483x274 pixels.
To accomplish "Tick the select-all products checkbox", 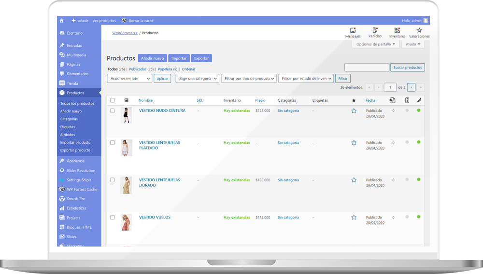I will [x=113, y=100].
